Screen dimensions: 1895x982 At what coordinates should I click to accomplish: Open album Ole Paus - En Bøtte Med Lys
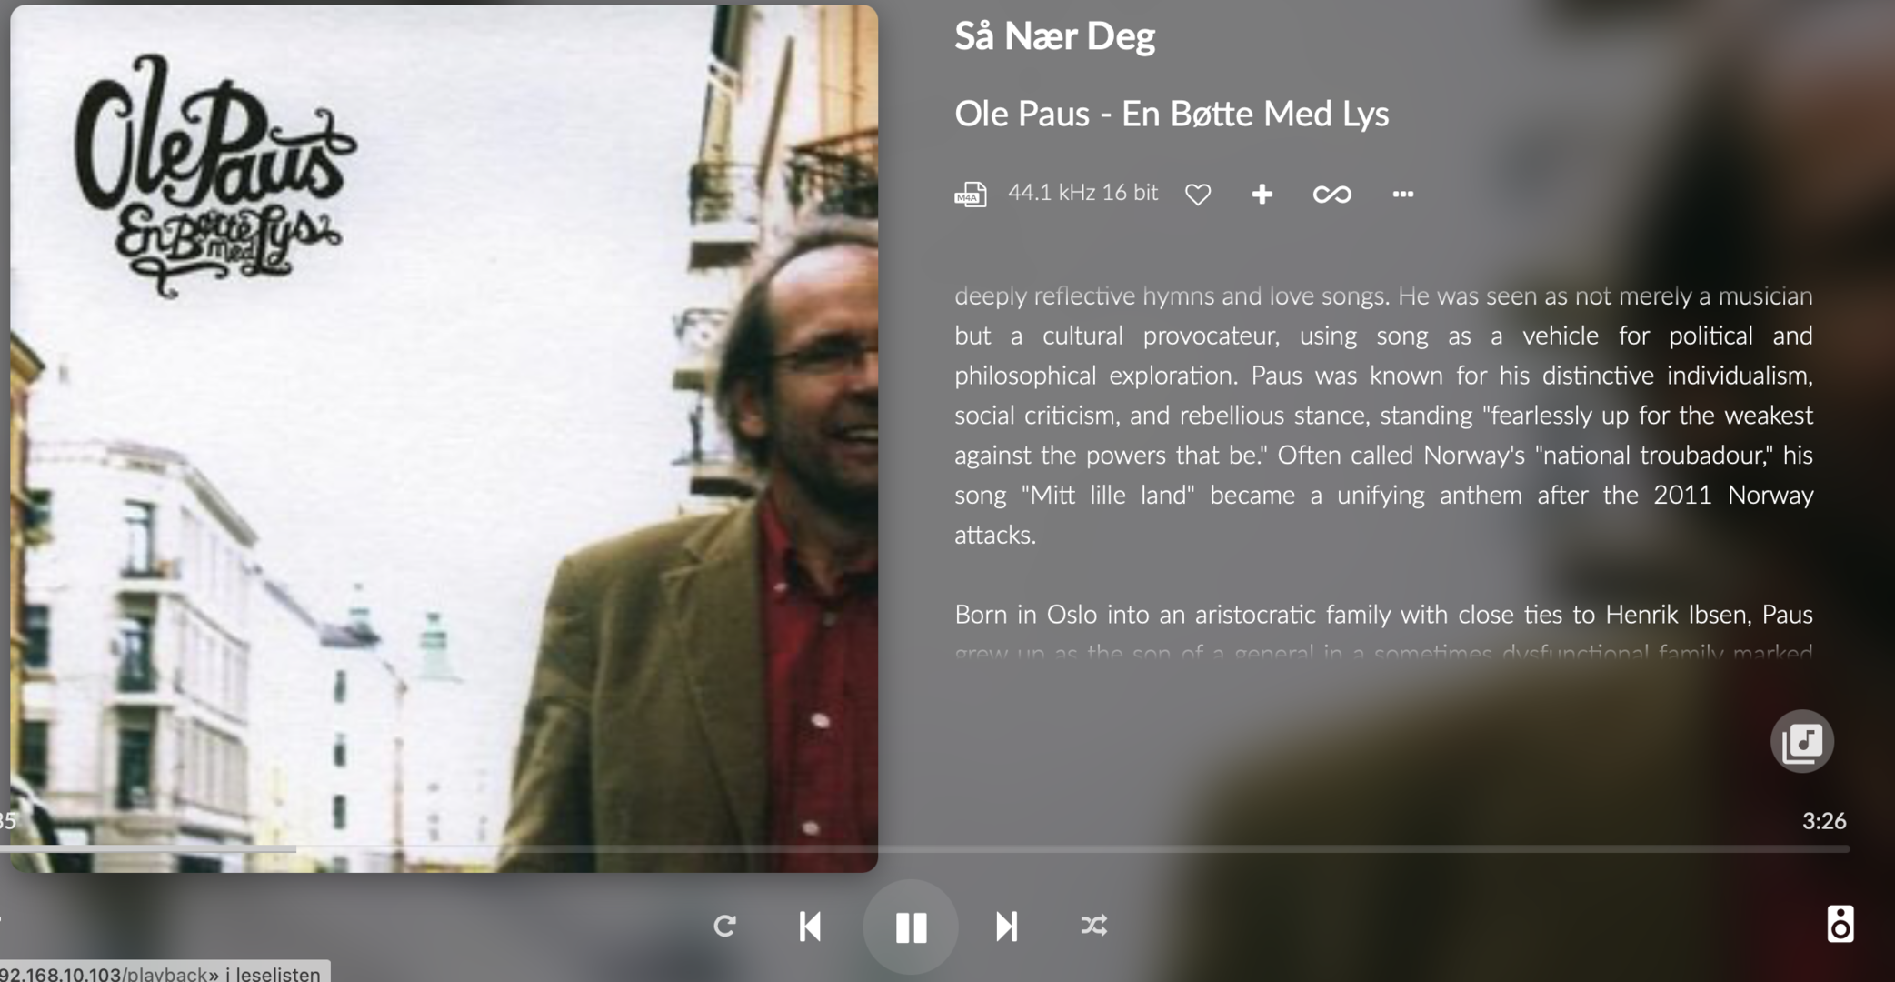tap(1172, 114)
